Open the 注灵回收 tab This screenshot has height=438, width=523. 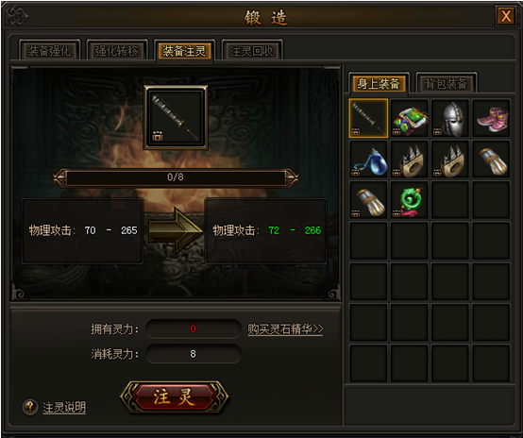click(251, 51)
